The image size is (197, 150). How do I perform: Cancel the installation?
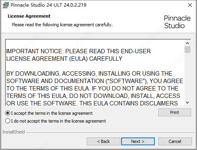[x=175, y=141]
